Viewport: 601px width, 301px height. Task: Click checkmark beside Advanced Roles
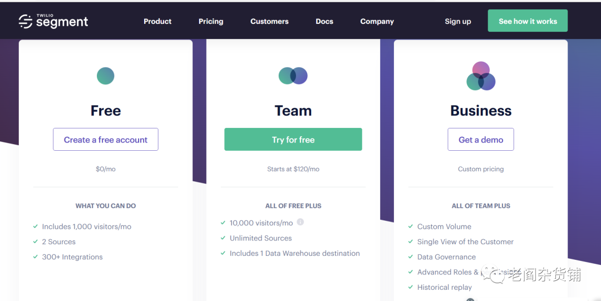[x=411, y=272]
